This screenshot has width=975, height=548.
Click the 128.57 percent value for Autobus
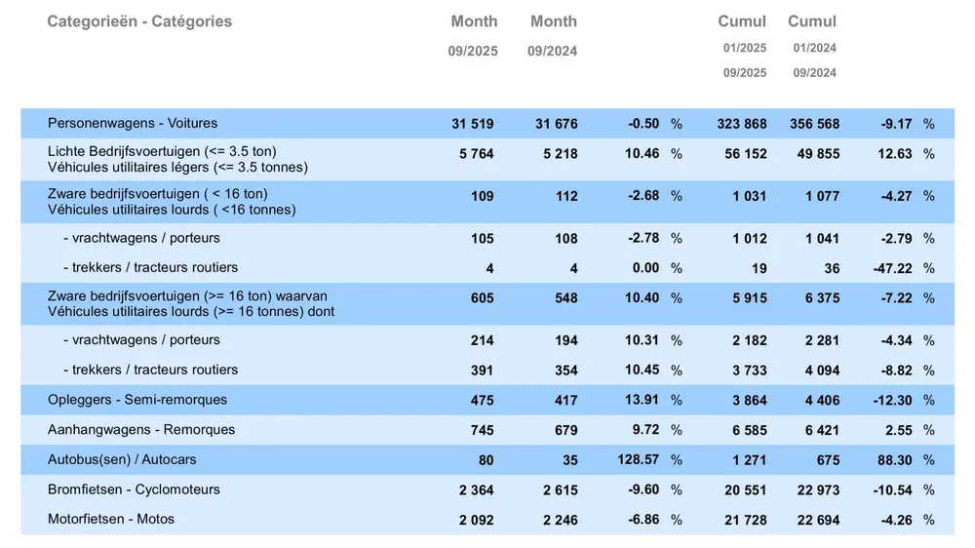[x=636, y=460]
